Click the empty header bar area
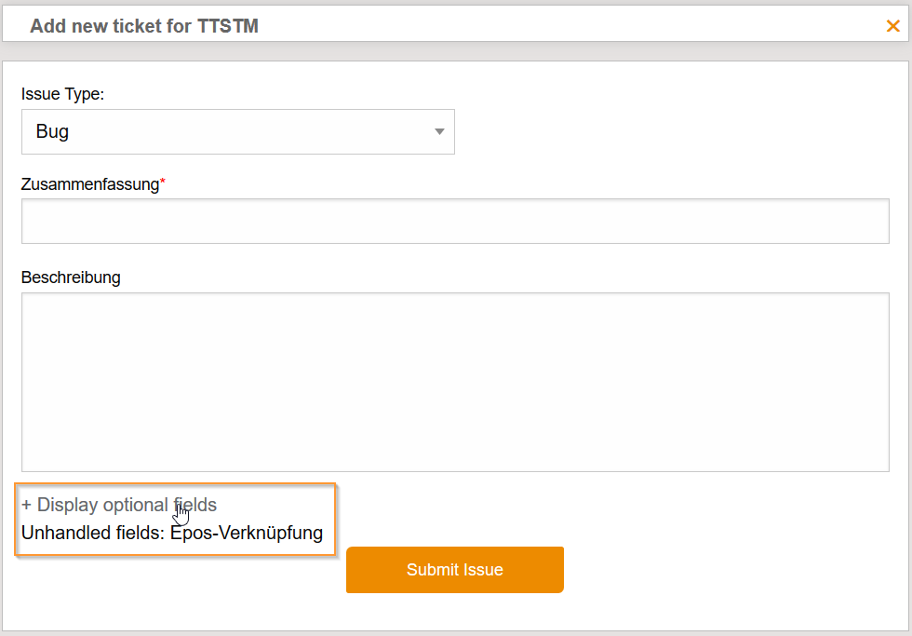 (x=558, y=26)
